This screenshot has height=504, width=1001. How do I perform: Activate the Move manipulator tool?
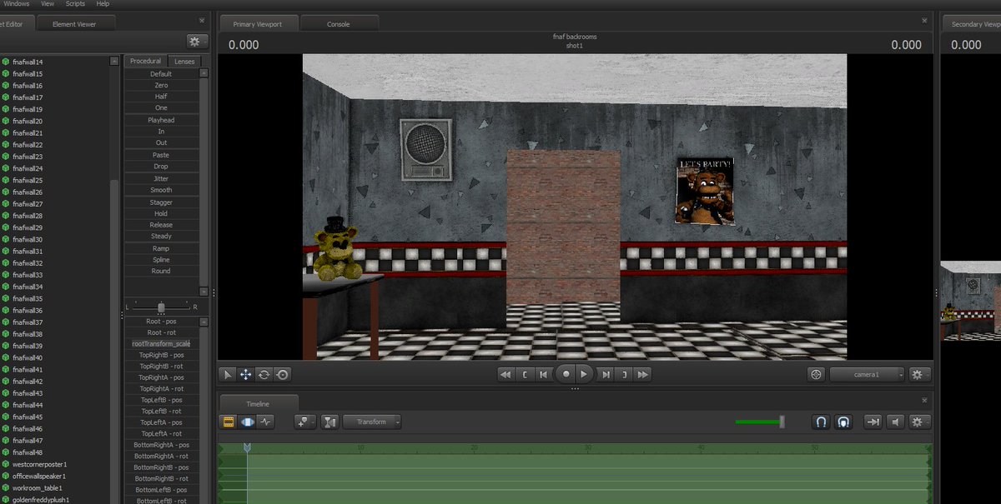(x=246, y=375)
